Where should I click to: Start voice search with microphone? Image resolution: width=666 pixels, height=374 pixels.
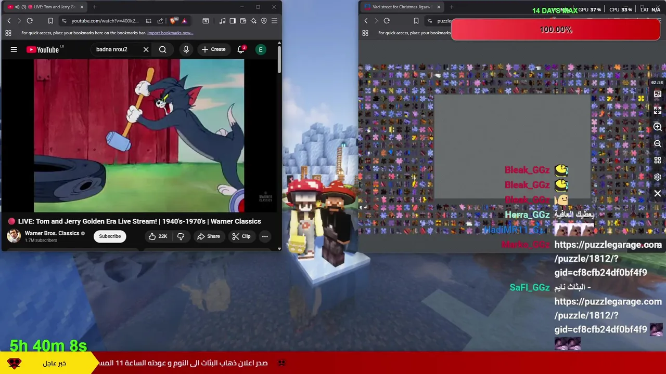pyautogui.click(x=186, y=49)
